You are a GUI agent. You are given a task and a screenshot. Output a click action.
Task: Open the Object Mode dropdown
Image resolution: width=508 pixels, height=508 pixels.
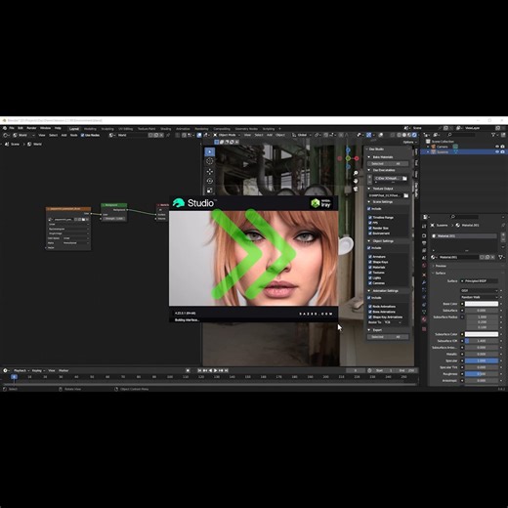click(227, 135)
